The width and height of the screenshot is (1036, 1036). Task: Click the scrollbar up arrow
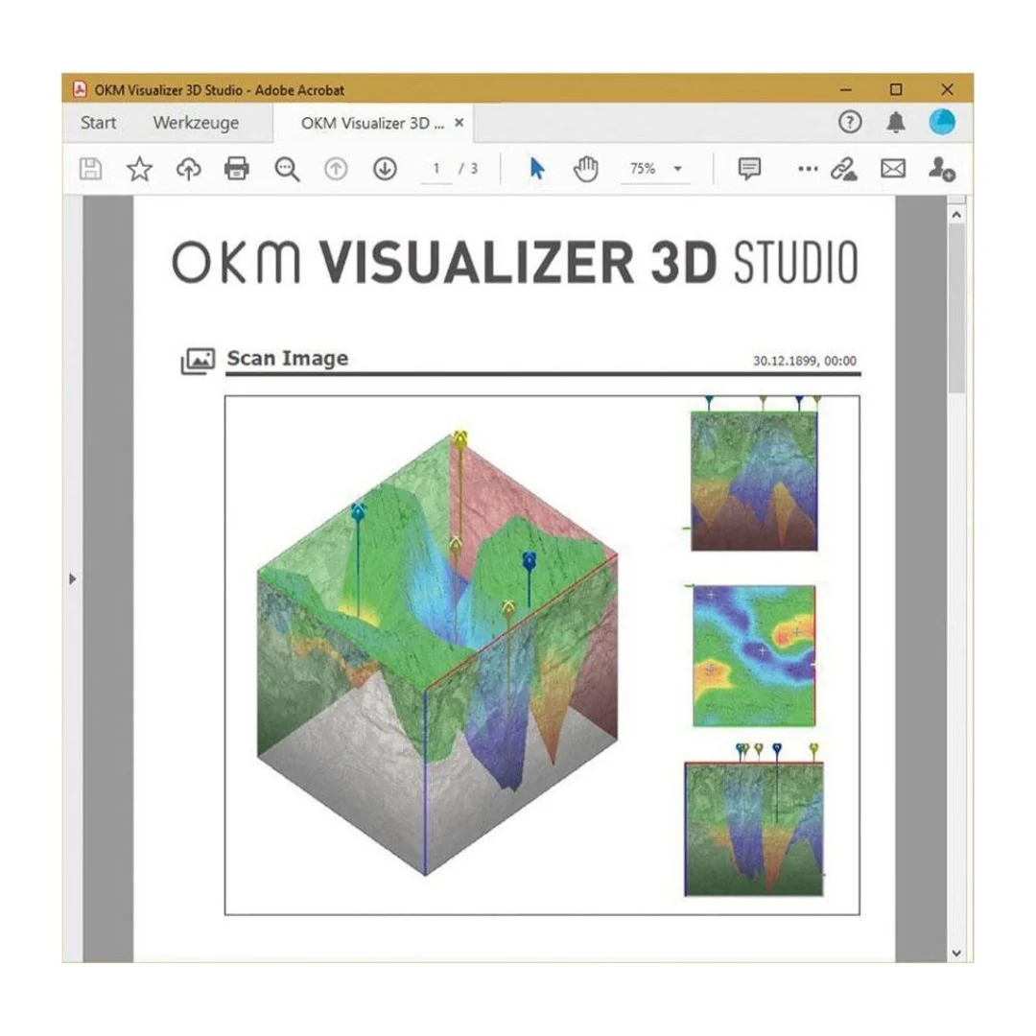[x=956, y=215]
